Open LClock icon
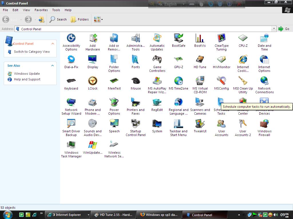Image resolution: width=293 pixels, height=219 pixels. [x=93, y=81]
